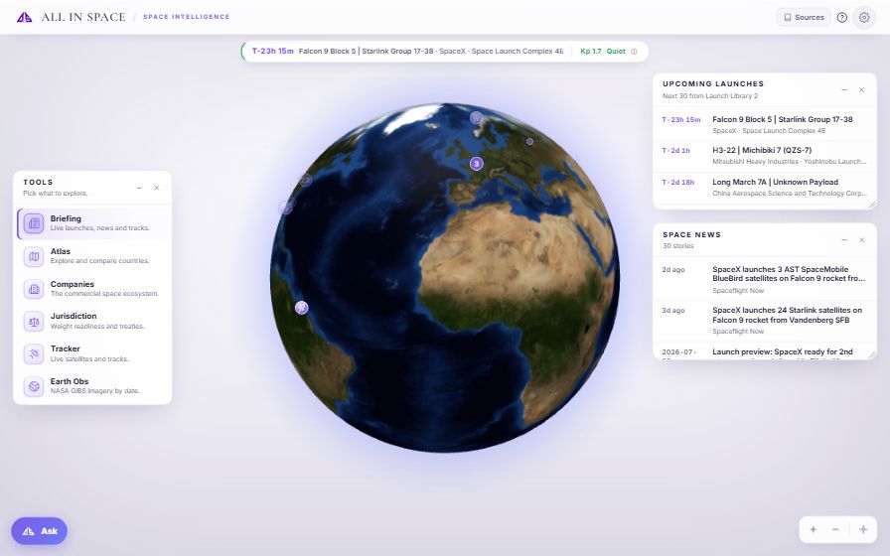Click the globe cluster marker labeled 3
The image size is (890, 556).
(x=476, y=164)
